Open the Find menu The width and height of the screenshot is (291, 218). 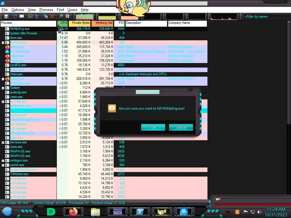pos(60,10)
